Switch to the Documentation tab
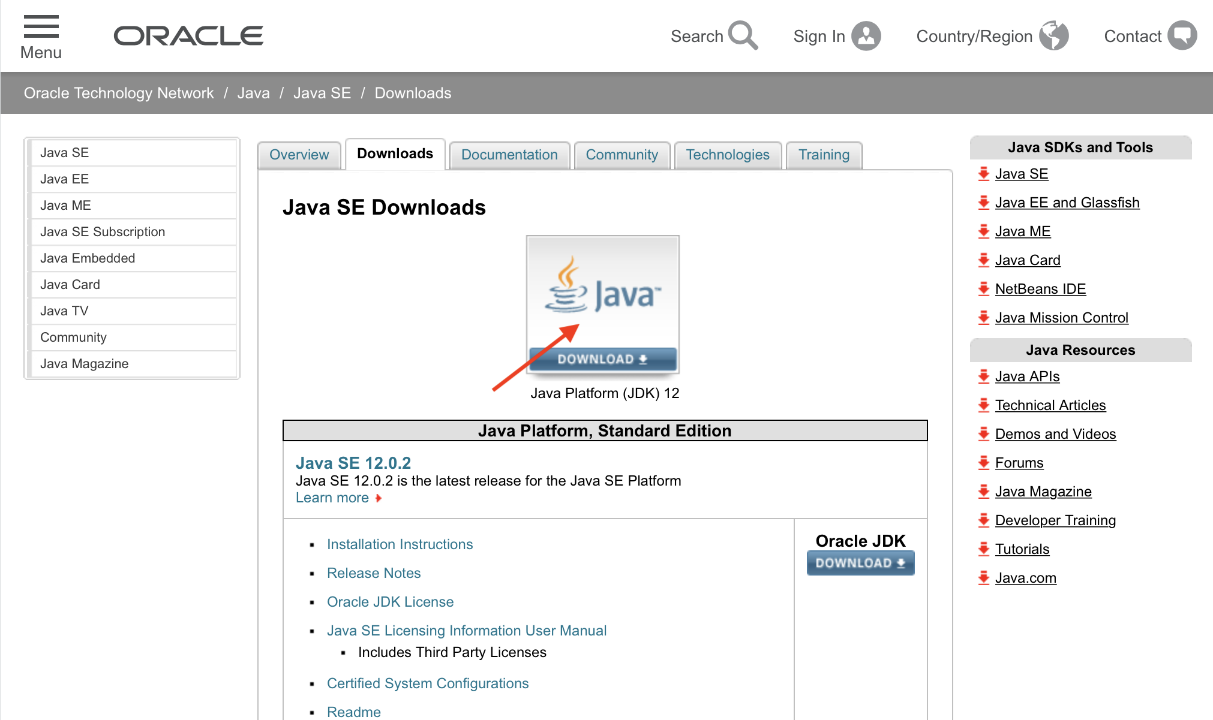Screen dimensions: 1213x720 509,155
